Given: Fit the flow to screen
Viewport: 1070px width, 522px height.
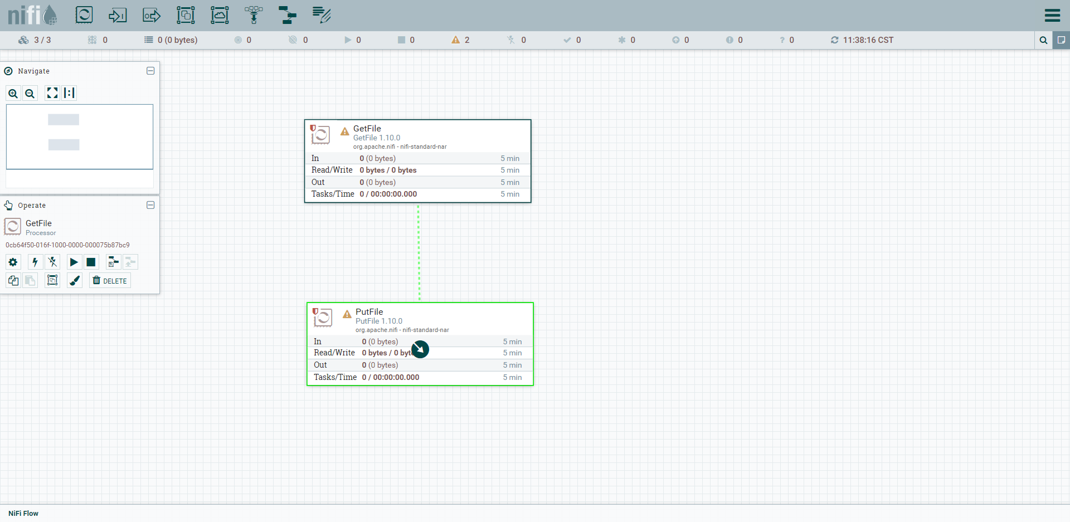Looking at the screenshot, I should pos(52,93).
